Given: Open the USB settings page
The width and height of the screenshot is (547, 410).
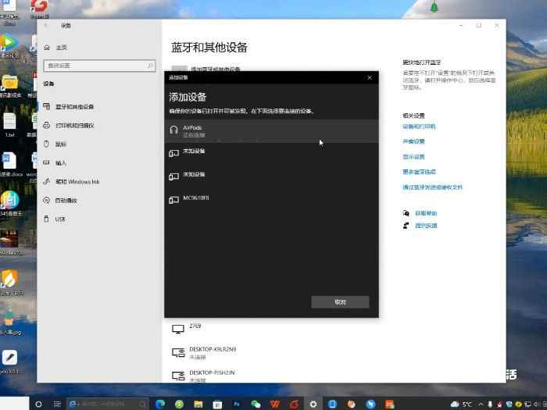Looking at the screenshot, I should point(99,219).
